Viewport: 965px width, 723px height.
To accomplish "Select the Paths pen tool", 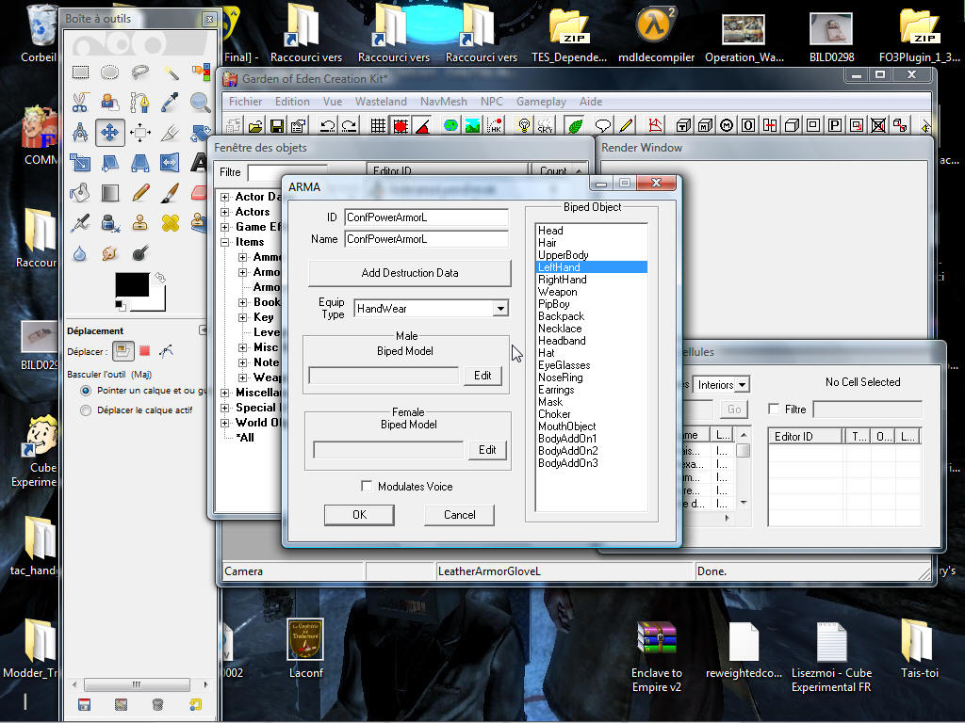I will 140,102.
